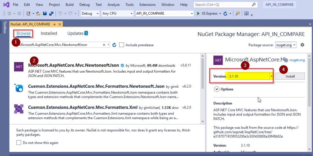313x156 pixels.
Task: Open the View menu
Action: (39, 5)
